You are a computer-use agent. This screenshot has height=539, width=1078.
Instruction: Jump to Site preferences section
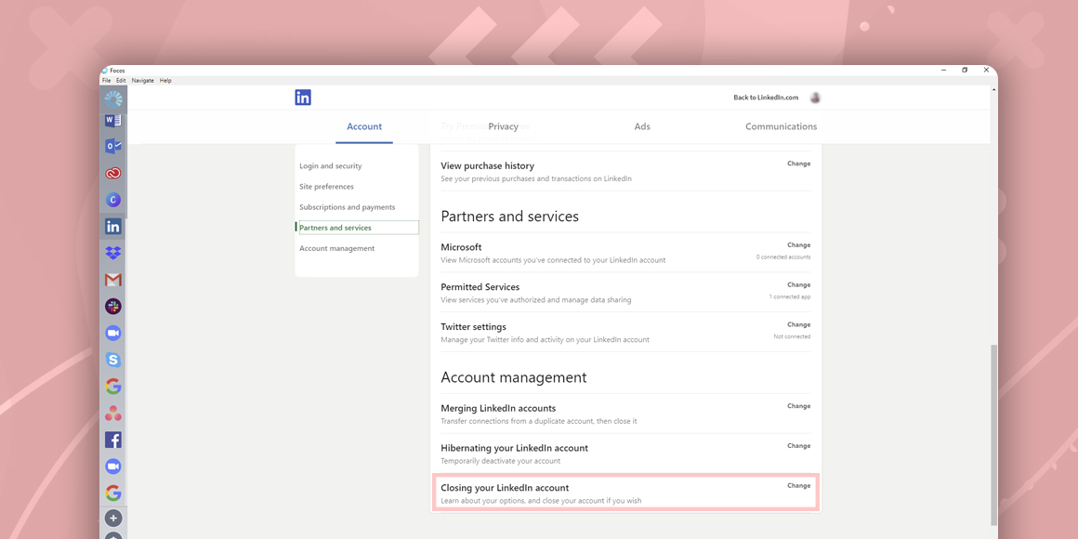click(x=326, y=187)
